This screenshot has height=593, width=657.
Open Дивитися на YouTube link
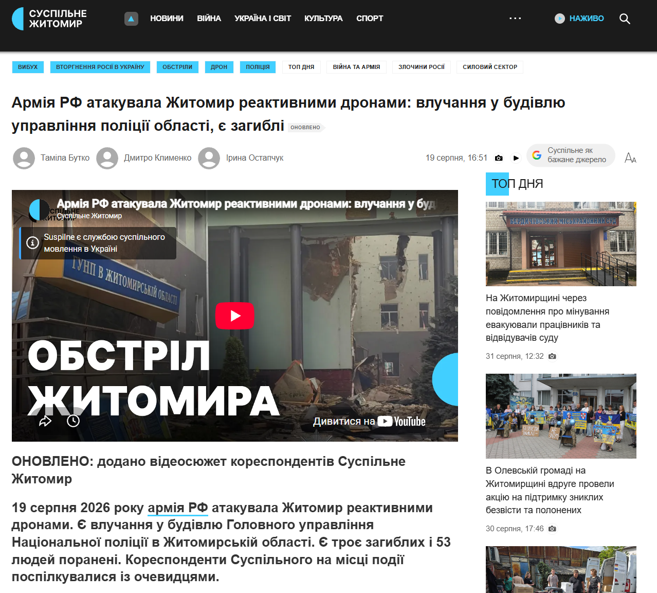pyautogui.click(x=370, y=422)
